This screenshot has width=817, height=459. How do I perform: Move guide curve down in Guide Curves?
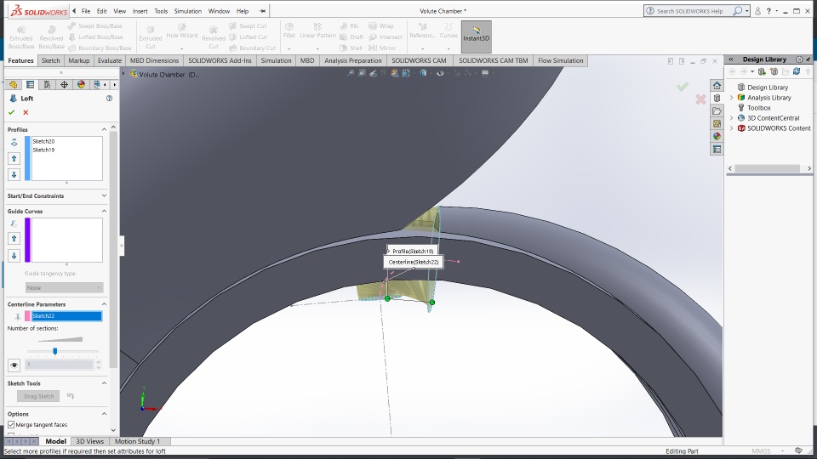[14, 256]
